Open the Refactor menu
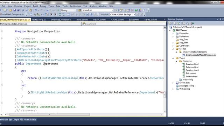The height and width of the screenshot is (126, 224). pos(18,6)
